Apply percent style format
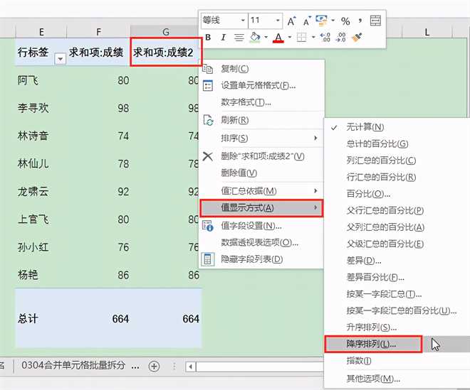 (x=345, y=21)
